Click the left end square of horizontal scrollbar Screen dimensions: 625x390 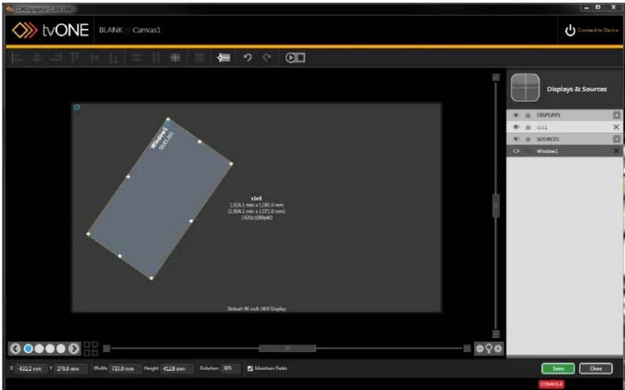[106, 348]
